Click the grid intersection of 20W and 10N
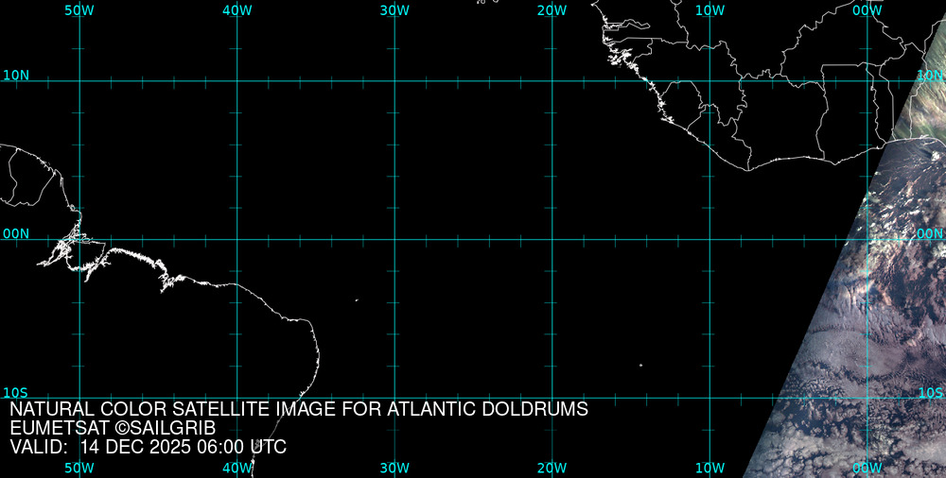946x478 pixels. [x=552, y=80]
